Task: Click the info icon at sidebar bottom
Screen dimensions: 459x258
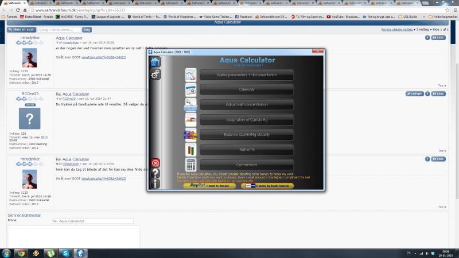Action: click(x=155, y=183)
